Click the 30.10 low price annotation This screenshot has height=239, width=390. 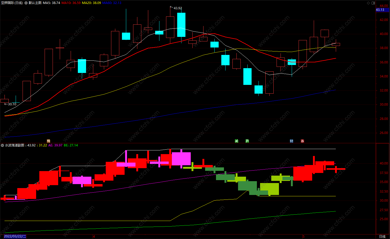pyautogui.click(x=12, y=104)
